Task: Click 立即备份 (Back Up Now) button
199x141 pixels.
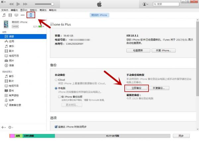Action: point(136,88)
